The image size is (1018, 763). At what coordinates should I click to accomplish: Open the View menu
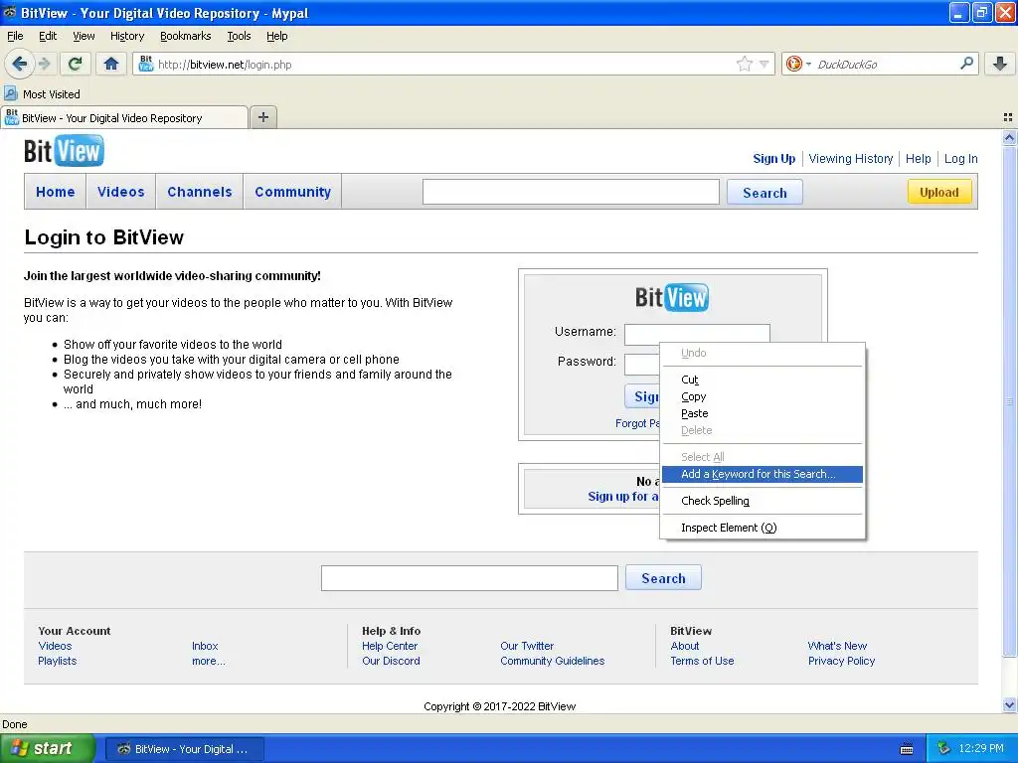84,36
